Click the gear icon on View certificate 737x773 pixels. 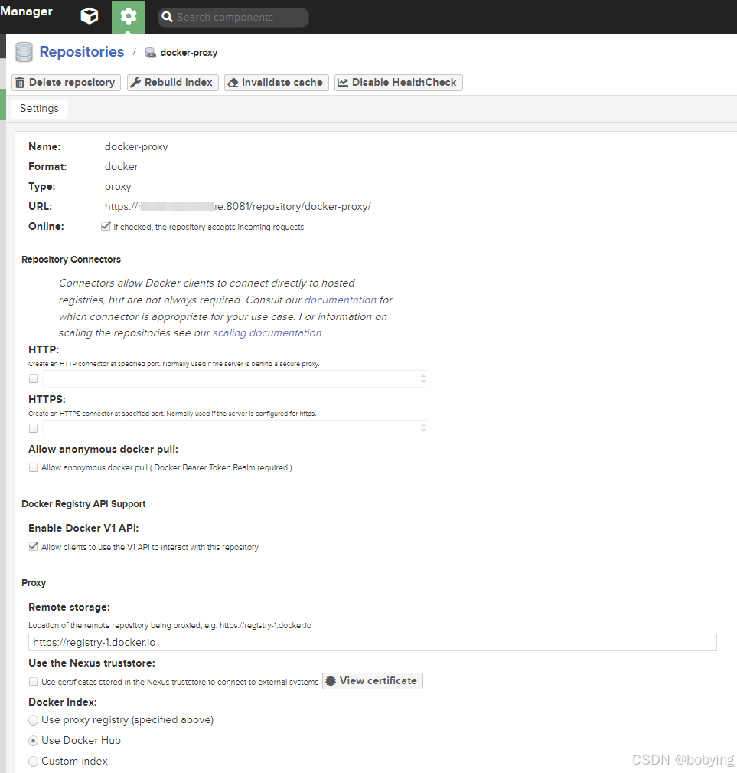pos(331,681)
